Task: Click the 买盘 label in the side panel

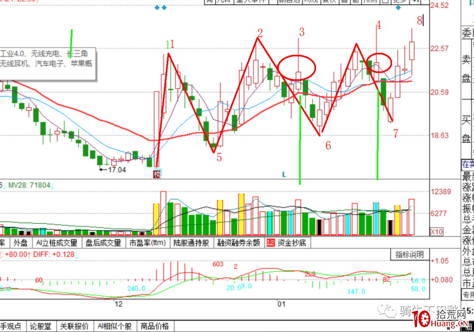Action: (x=466, y=130)
